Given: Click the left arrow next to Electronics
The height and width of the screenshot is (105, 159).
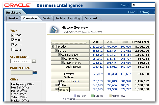Looking at the screenshot, I should tap(75, 81).
